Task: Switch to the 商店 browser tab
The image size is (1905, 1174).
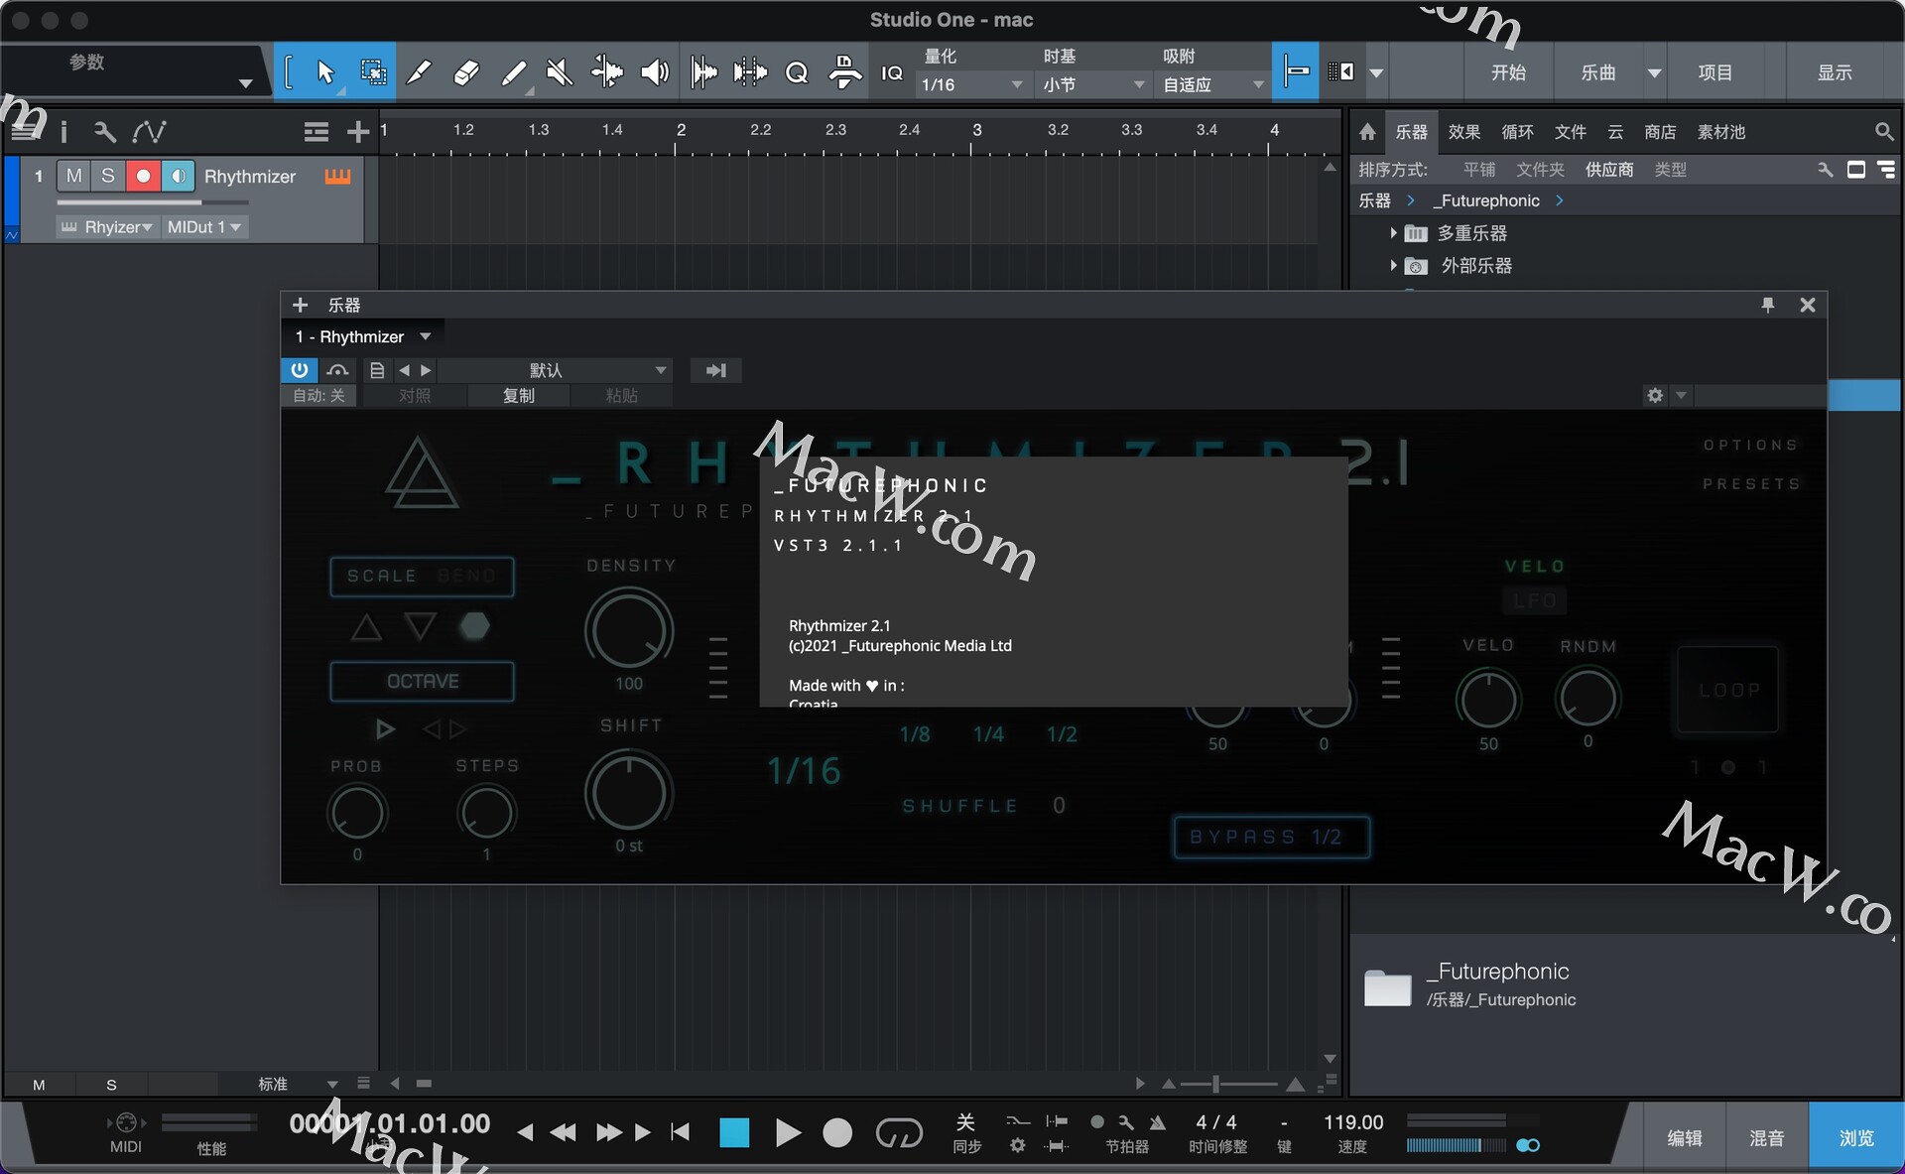Action: point(1660,131)
